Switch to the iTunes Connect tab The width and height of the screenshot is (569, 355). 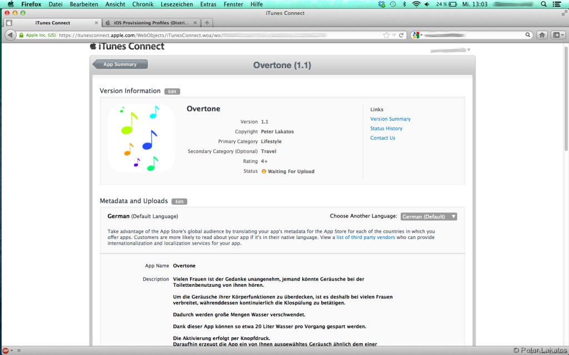click(53, 22)
